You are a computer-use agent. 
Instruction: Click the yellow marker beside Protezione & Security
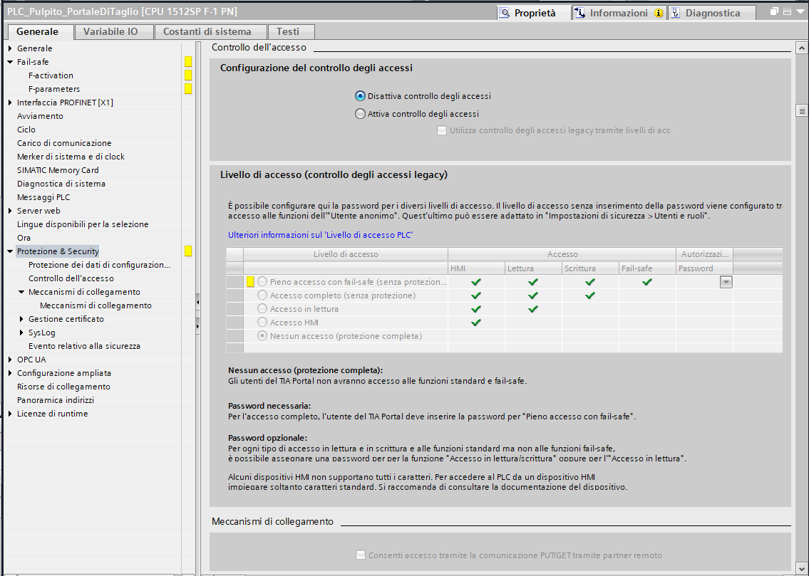(x=188, y=251)
